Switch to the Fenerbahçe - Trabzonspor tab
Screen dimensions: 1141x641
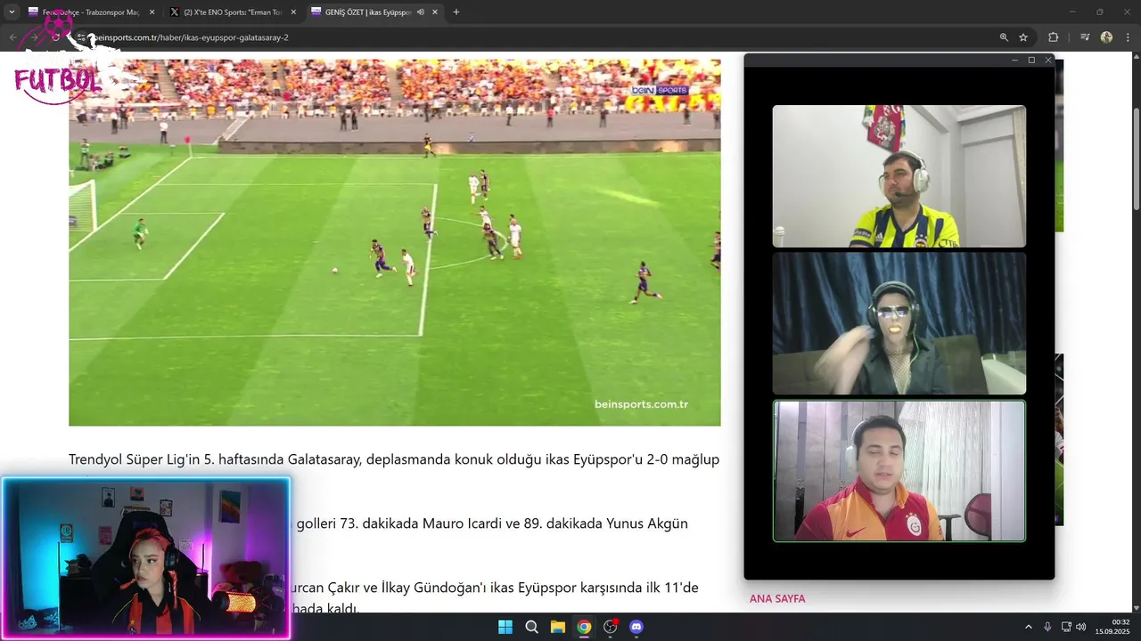pos(90,12)
